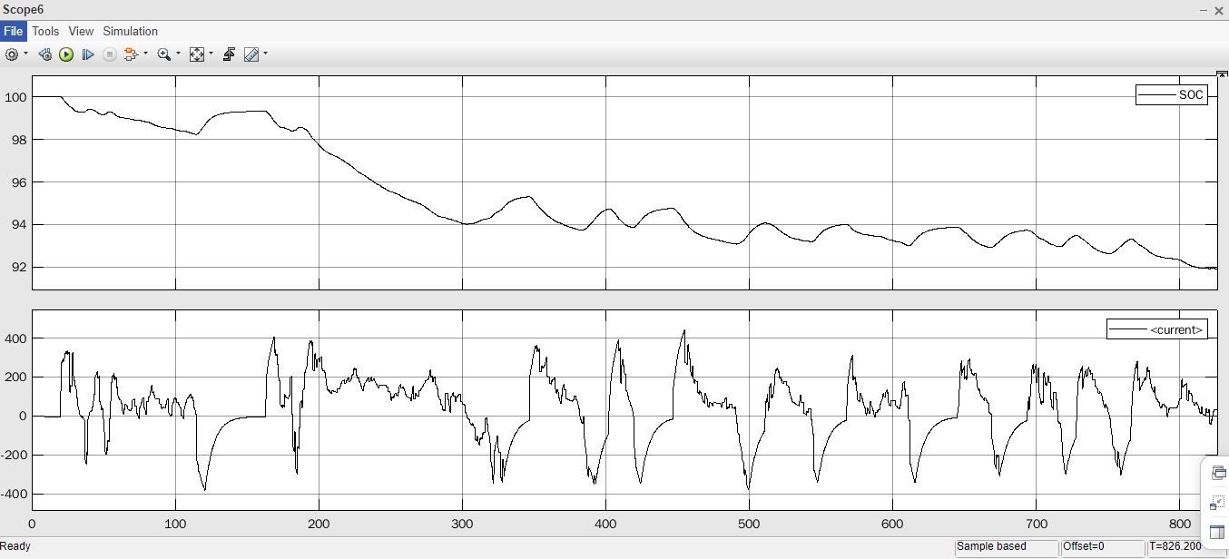Open the Simulation menu
This screenshot has height=559, width=1229.
pyautogui.click(x=130, y=31)
